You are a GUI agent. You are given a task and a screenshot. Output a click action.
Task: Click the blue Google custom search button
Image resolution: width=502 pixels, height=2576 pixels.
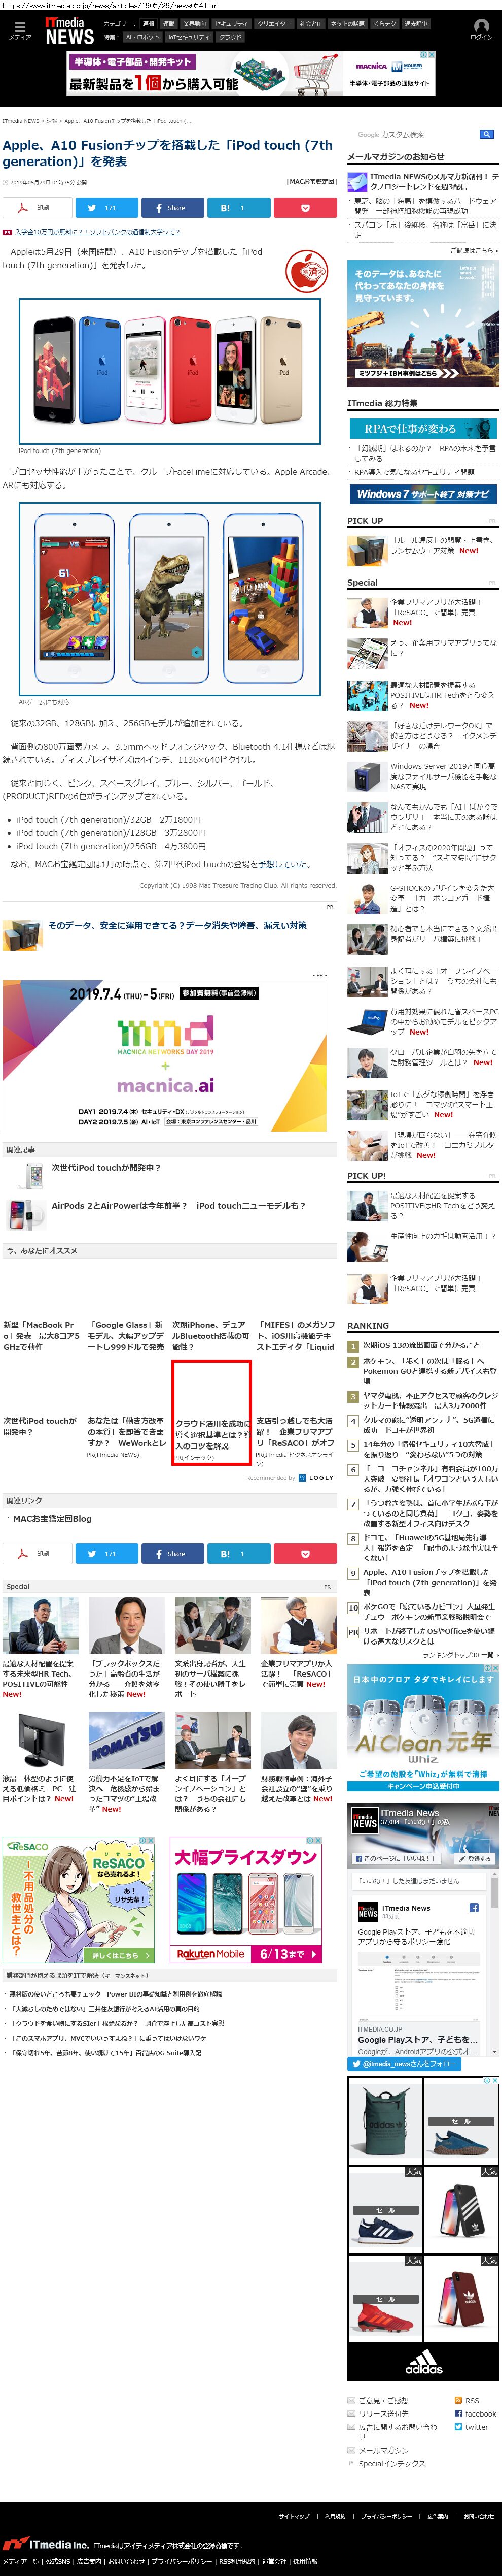486,134
